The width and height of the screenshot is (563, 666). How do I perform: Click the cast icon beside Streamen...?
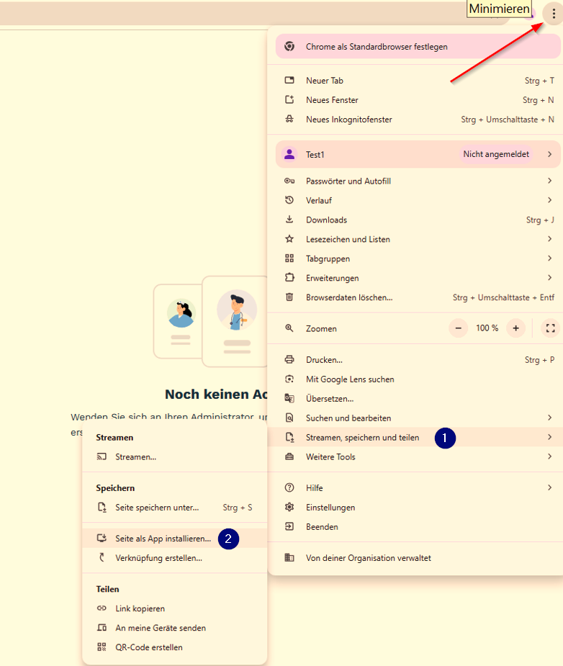[102, 457]
